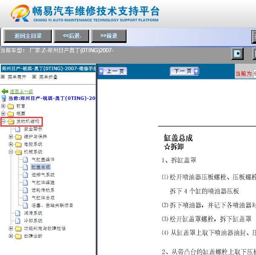Click the open 机械系统 folder icon
This screenshot has height=255, width=256.
pyautogui.click(x=19, y=152)
